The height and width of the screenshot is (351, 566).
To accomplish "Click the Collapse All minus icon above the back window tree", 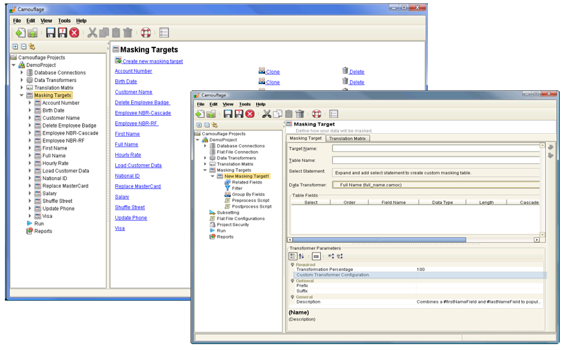I will (x=23, y=46).
